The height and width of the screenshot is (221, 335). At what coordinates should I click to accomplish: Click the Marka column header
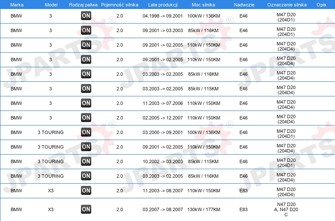click(17, 5)
